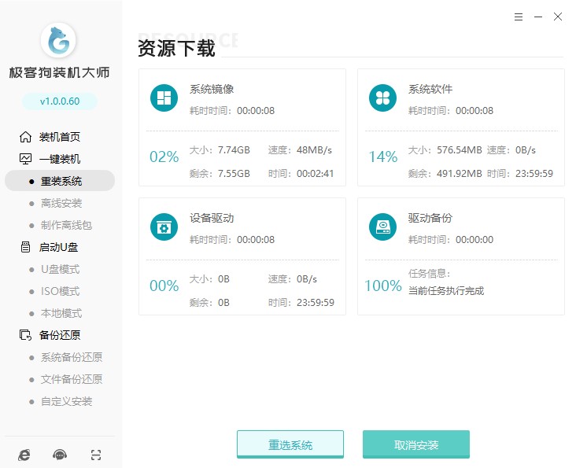
Task: Open the customer service chat icon
Action: [60, 455]
